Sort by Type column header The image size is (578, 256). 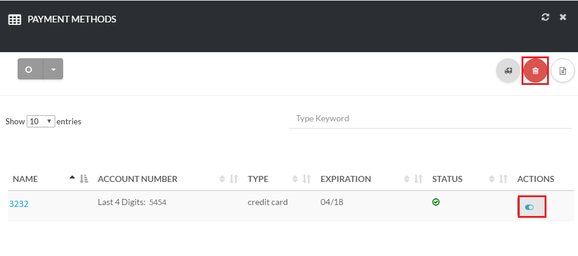coord(258,179)
